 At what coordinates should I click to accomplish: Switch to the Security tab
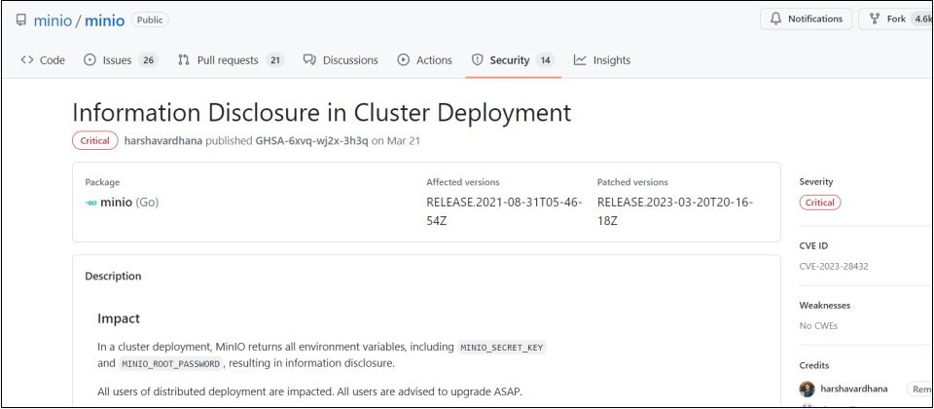coord(514,59)
